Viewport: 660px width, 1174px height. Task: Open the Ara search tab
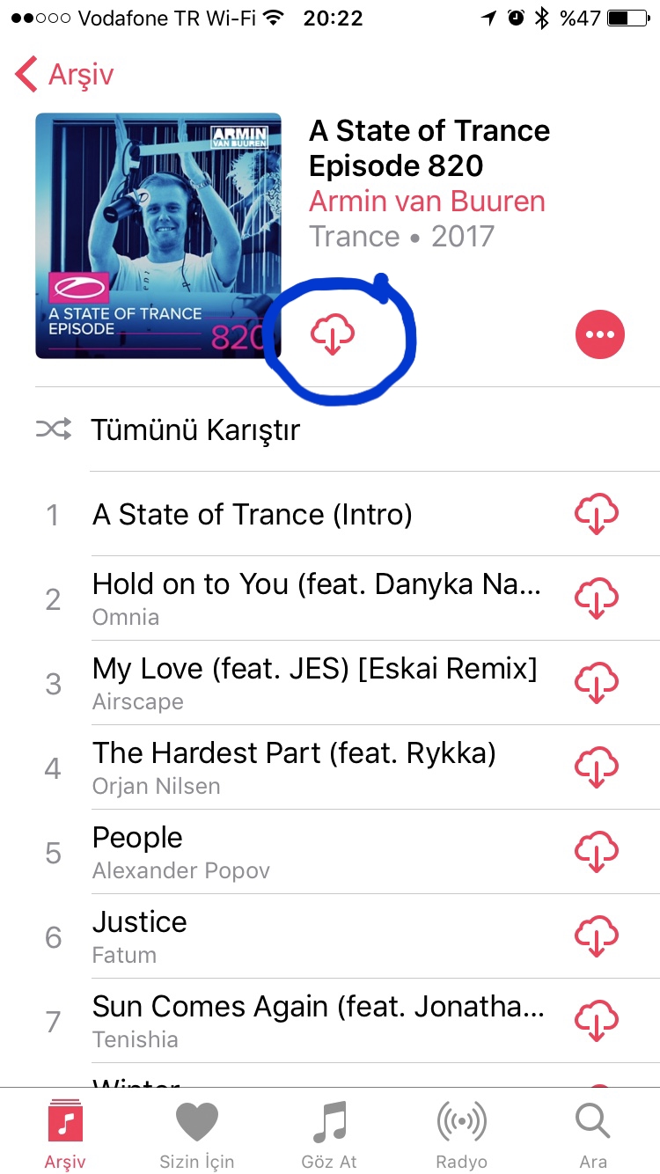(x=593, y=1134)
